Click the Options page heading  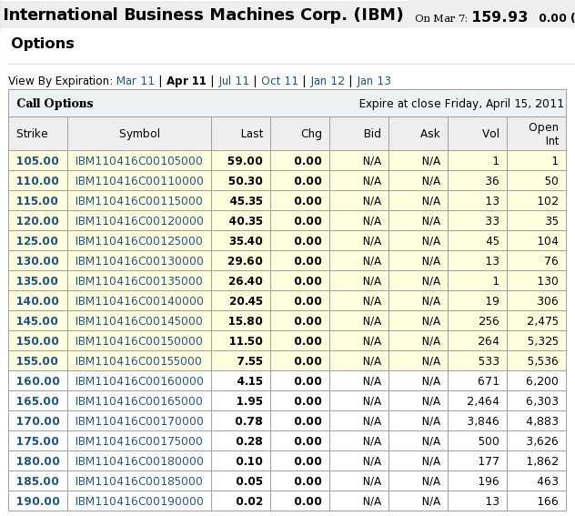[x=43, y=44]
